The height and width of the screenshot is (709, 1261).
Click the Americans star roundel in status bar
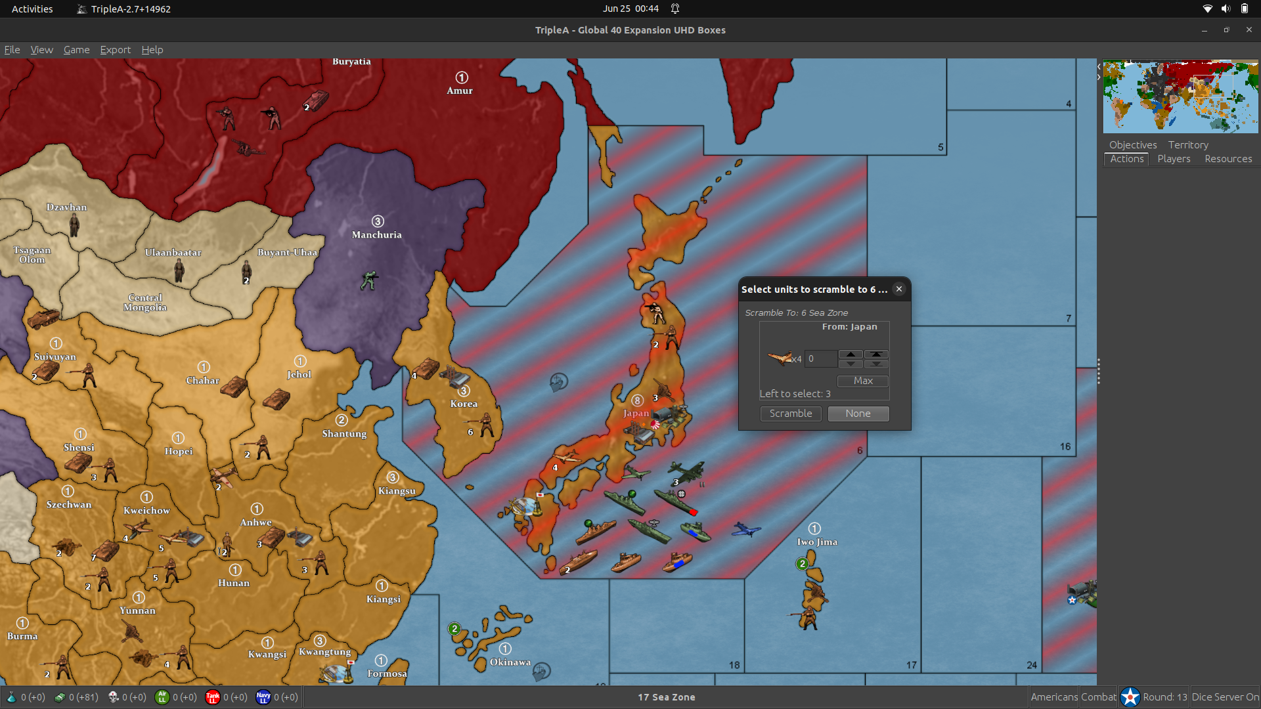pos(1130,697)
